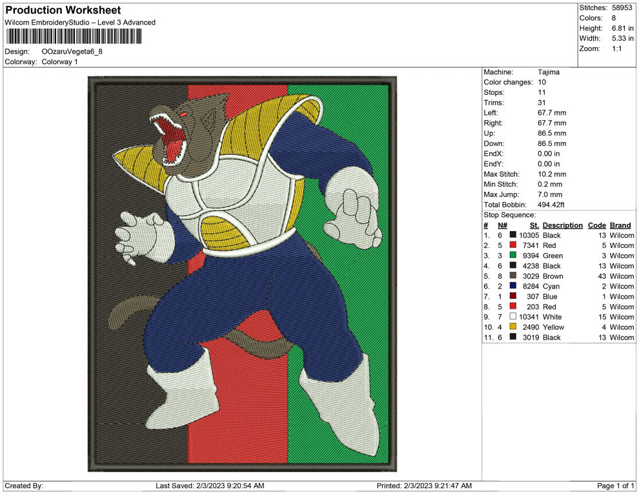Viewport: 639px width, 492px height.
Task: Click the 'Code' column header
Action: click(x=596, y=225)
